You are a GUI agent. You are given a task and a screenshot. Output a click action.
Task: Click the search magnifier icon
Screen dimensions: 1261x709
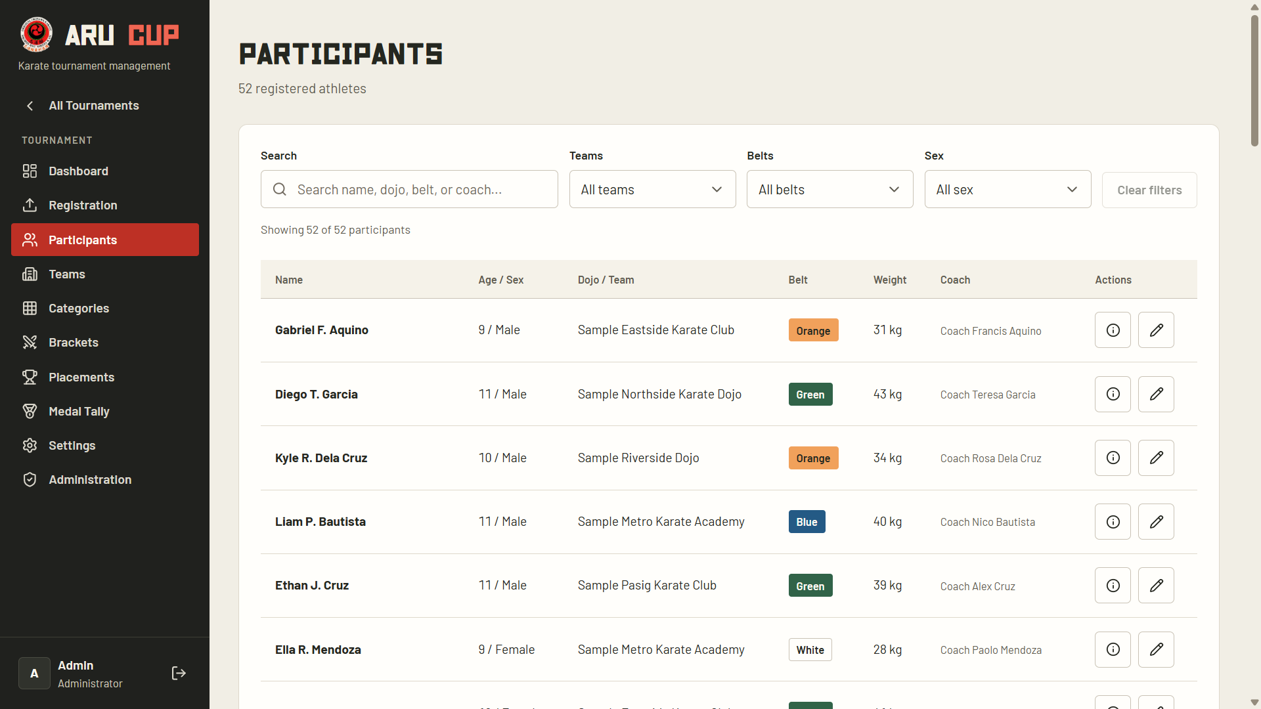coord(280,189)
